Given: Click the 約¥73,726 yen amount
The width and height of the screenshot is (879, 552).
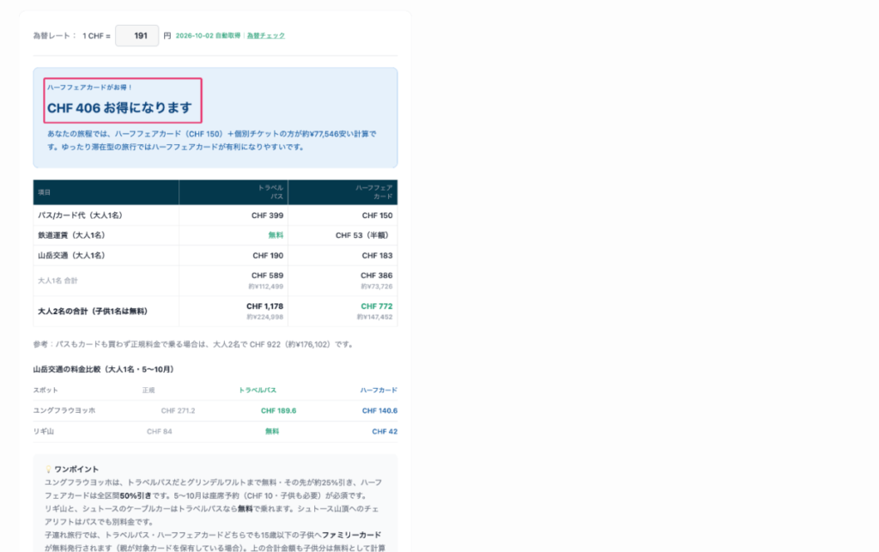Looking at the screenshot, I should coord(377,287).
